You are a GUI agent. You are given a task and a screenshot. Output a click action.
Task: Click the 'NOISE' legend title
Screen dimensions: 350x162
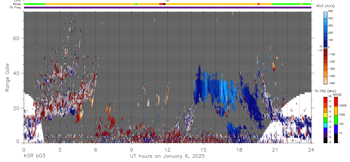[x=338, y=95]
